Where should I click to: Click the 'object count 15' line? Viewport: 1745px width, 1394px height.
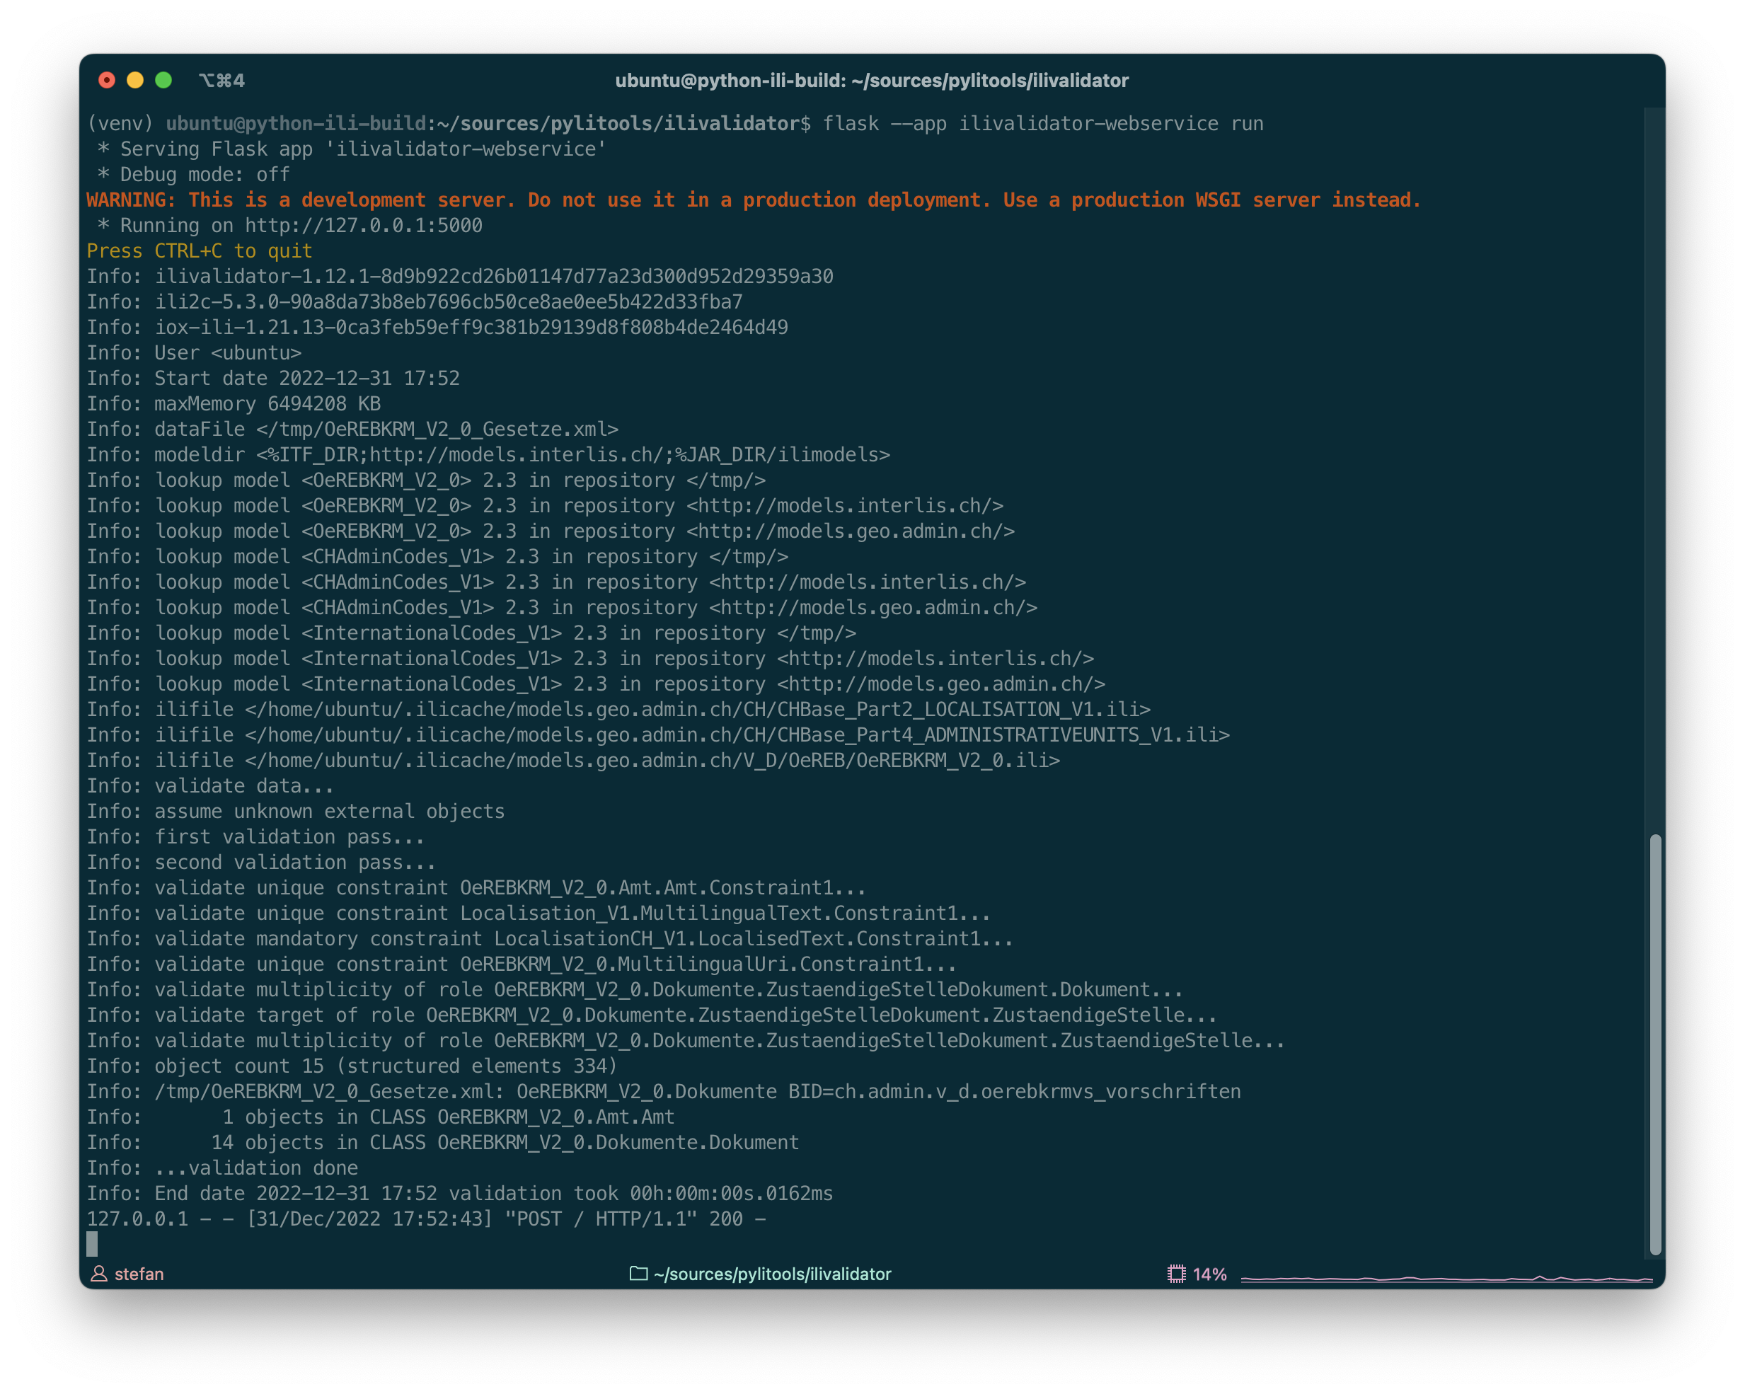click(x=352, y=1067)
